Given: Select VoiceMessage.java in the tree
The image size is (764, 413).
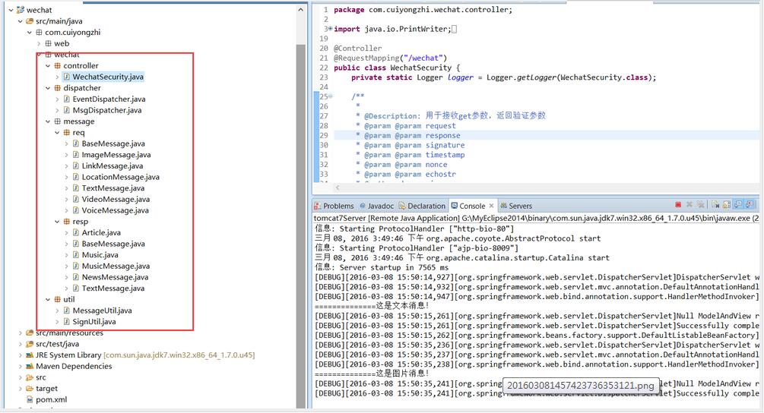Looking at the screenshot, I should coord(115,210).
